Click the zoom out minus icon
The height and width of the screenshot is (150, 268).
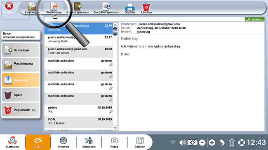point(202,143)
